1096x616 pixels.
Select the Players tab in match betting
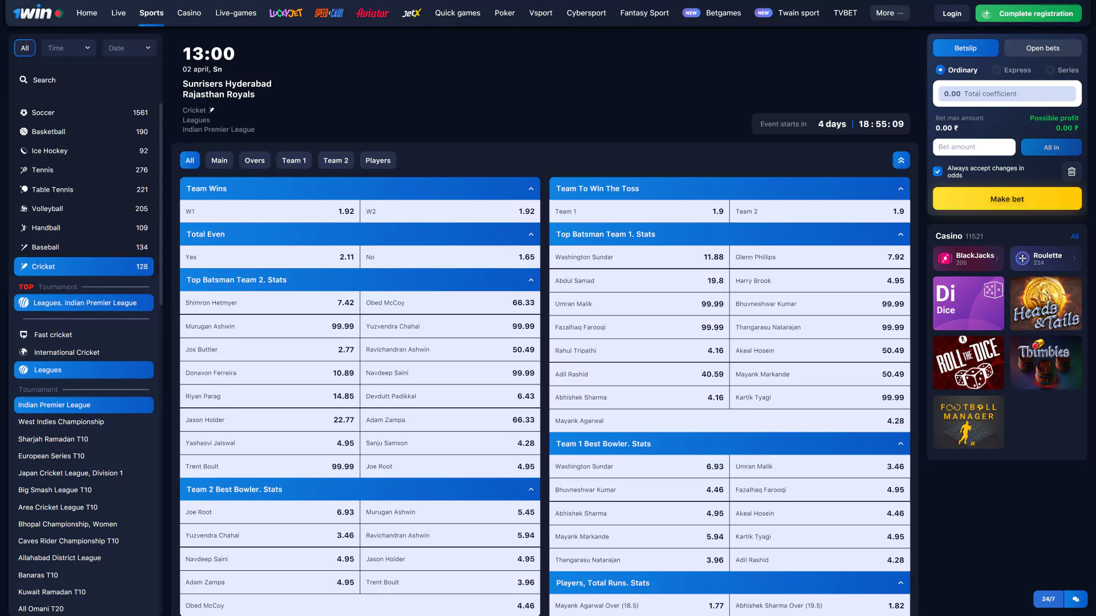point(377,160)
